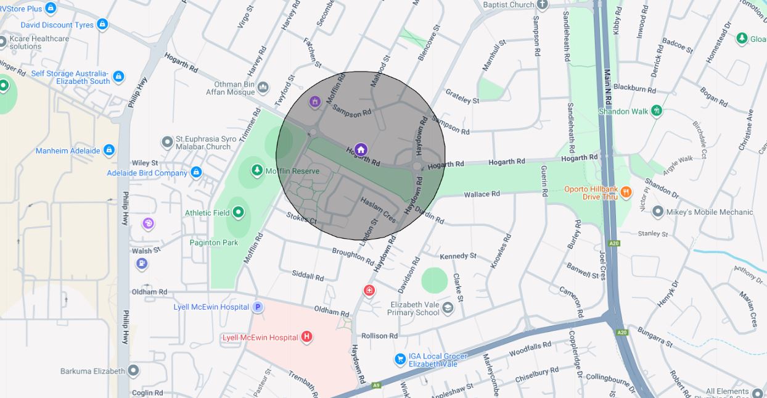Select the Lyell McEwin Hospital H marker
Viewport: 767px width, 398px height.
pos(306,337)
